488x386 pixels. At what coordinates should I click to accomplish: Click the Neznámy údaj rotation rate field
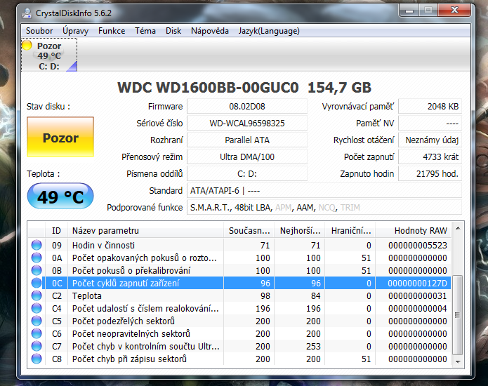pyautogui.click(x=430, y=140)
